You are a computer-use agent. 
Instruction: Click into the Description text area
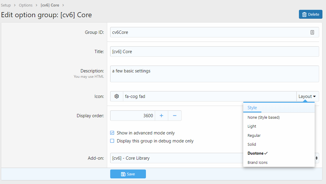point(214,74)
